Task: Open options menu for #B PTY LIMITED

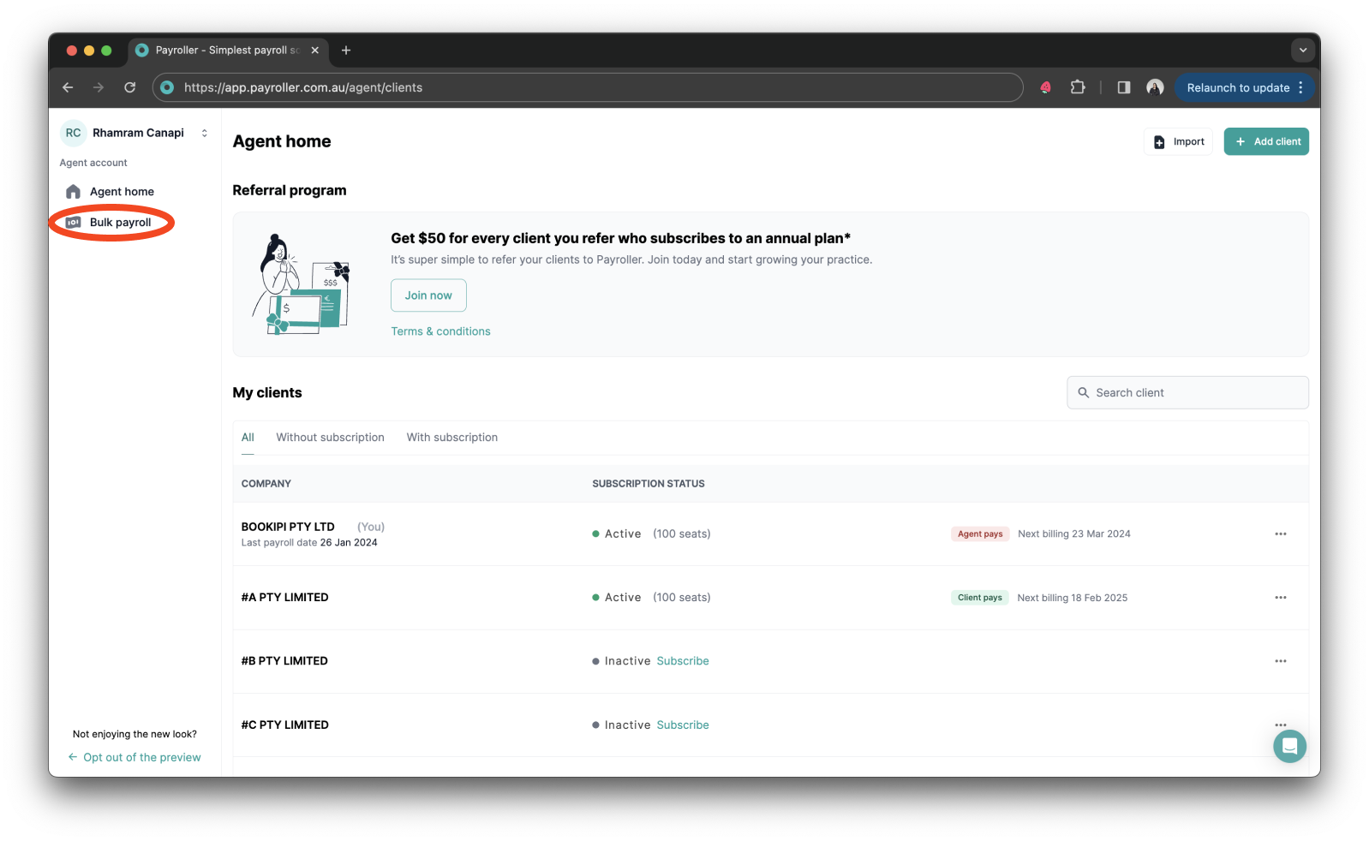Action: [x=1280, y=661]
